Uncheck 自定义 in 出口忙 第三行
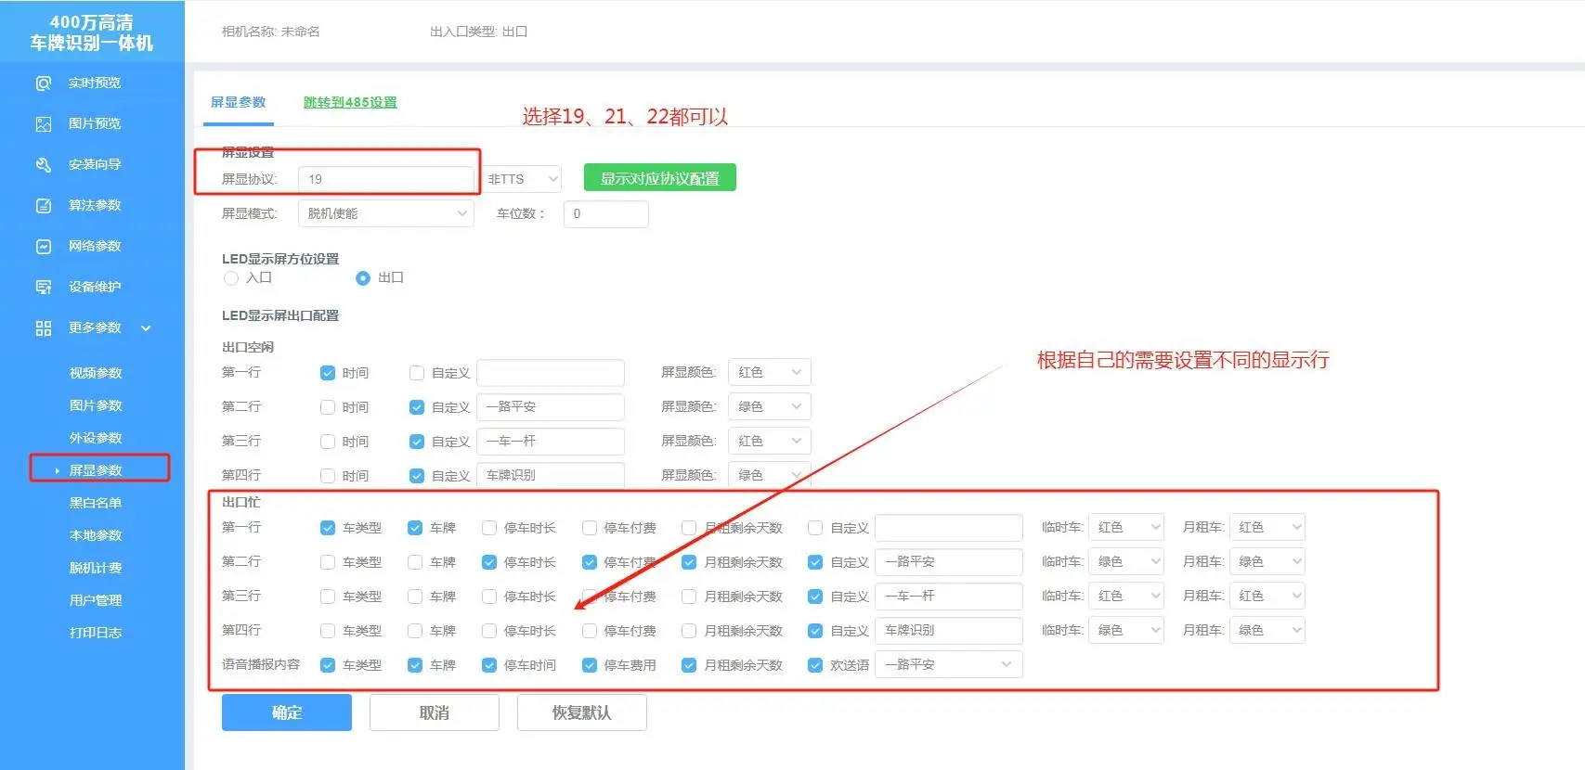This screenshot has height=770, width=1585. coord(815,597)
